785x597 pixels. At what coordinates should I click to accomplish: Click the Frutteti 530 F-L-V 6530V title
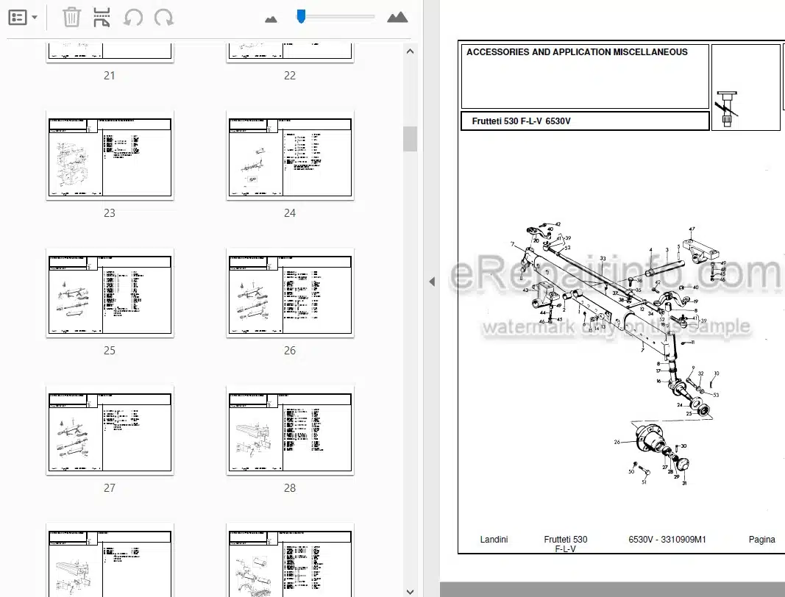[x=521, y=121]
